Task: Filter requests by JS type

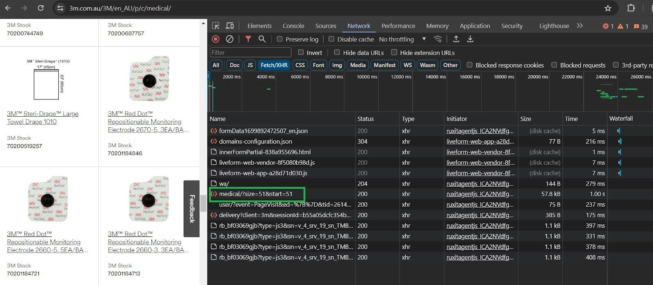Action: [x=250, y=65]
